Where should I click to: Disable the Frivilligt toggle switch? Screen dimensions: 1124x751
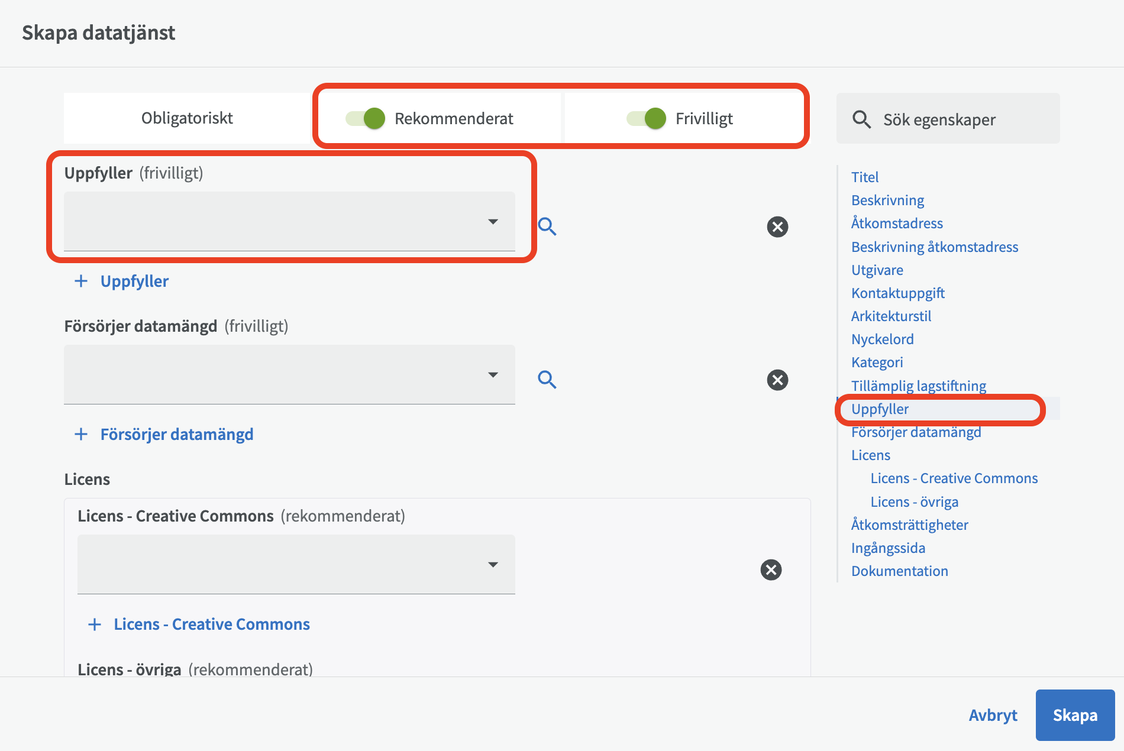click(x=647, y=118)
